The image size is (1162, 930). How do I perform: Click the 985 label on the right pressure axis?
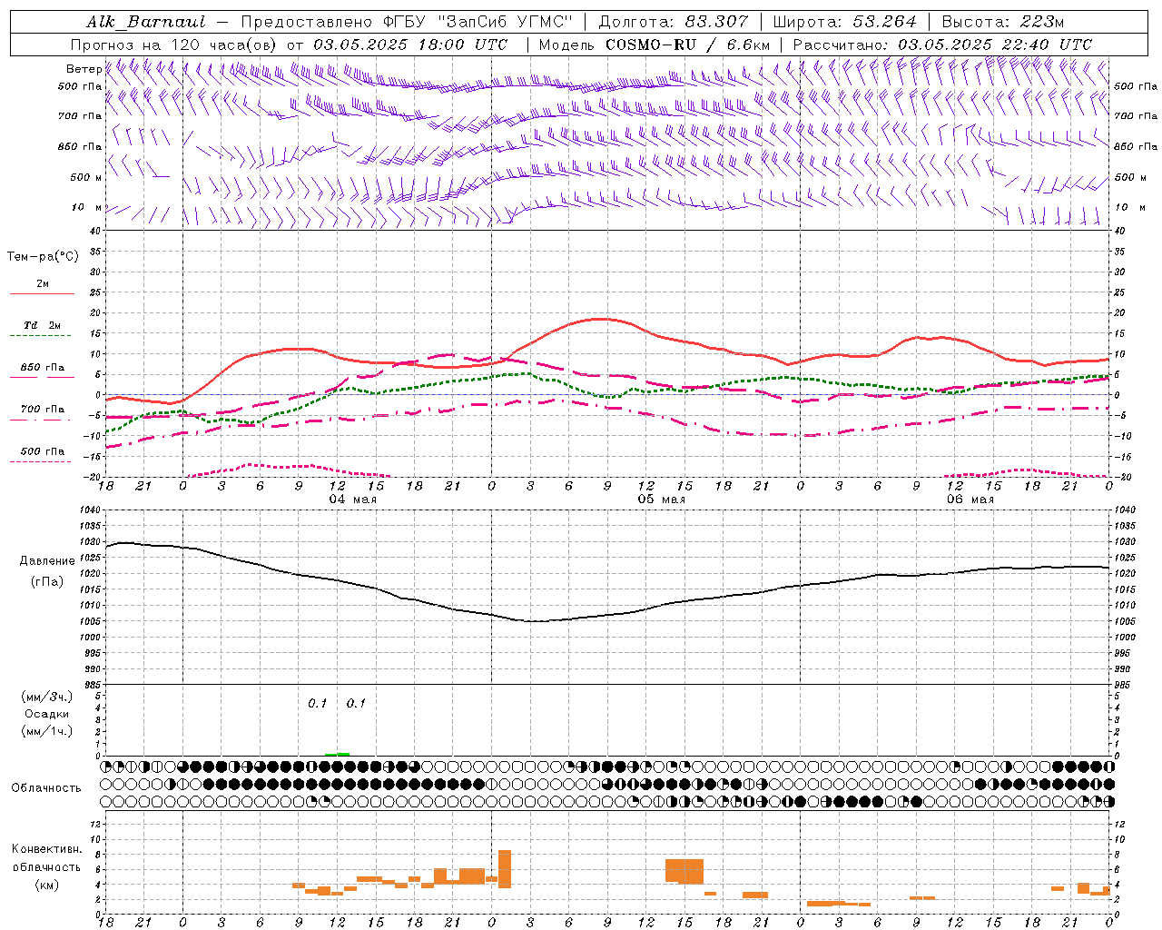click(1124, 685)
